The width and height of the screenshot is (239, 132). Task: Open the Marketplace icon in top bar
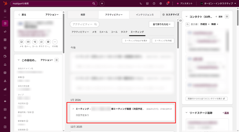147,4
